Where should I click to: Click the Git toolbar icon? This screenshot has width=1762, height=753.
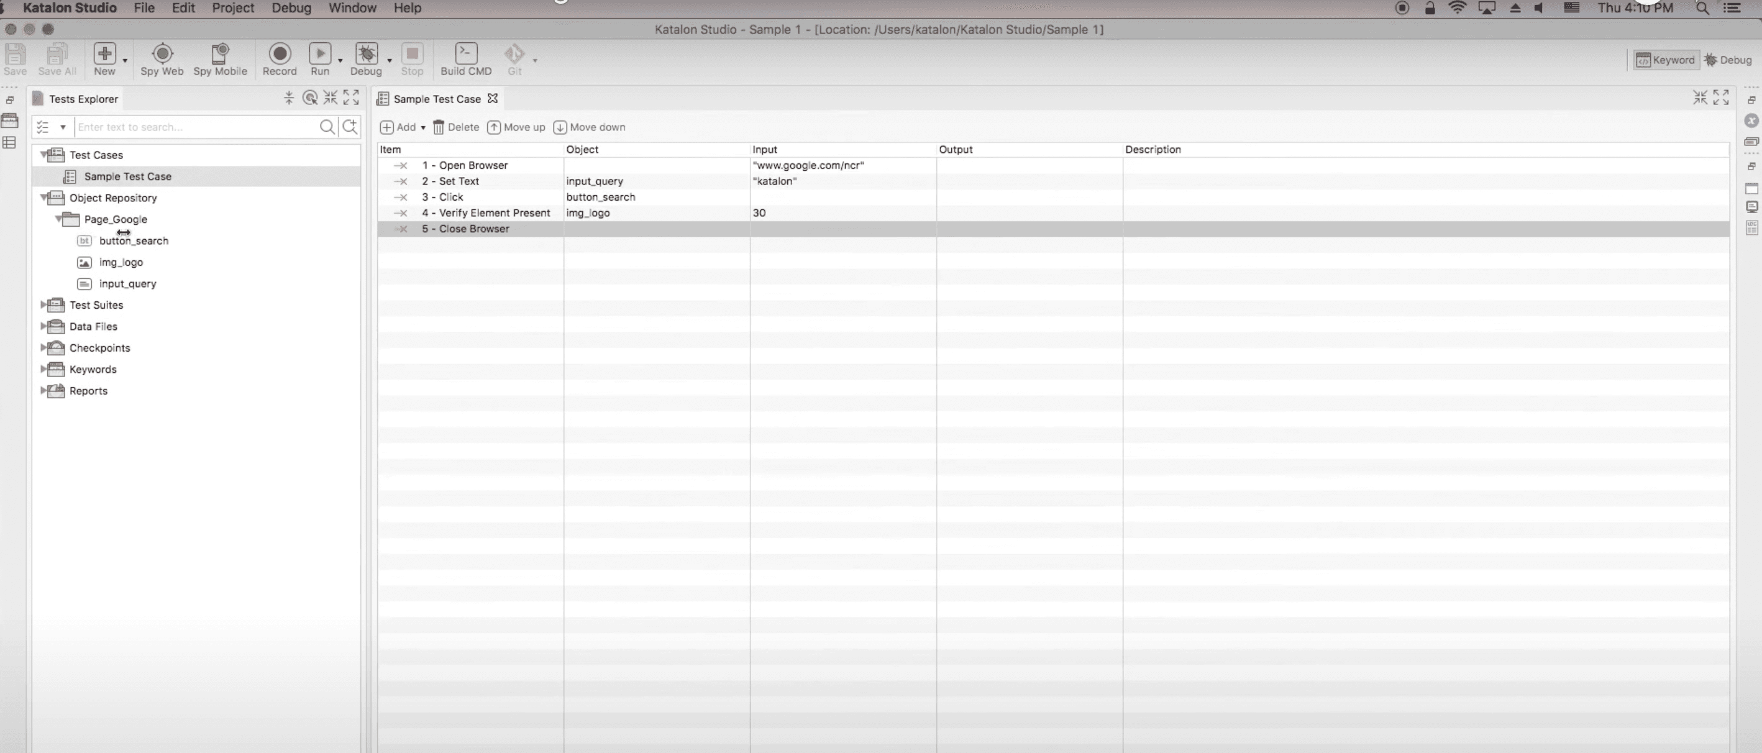click(x=514, y=59)
